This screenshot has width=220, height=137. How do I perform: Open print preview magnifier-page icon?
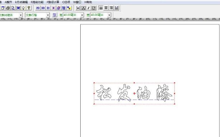point(13,8)
